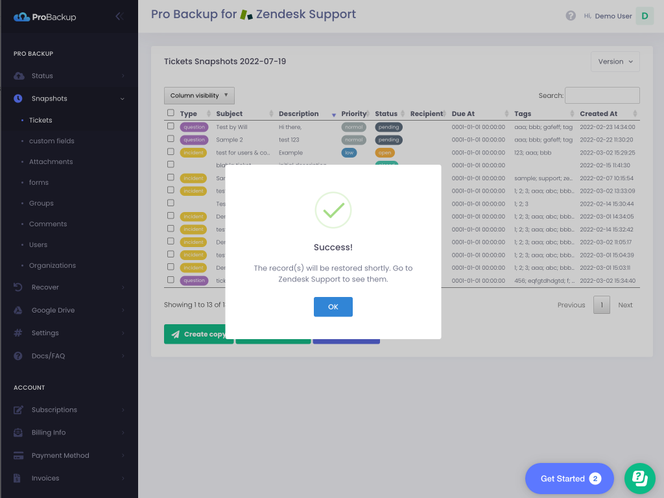Click the help question mark icon

click(571, 16)
